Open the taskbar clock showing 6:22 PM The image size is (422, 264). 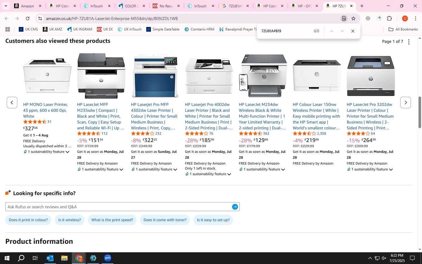[x=397, y=258]
